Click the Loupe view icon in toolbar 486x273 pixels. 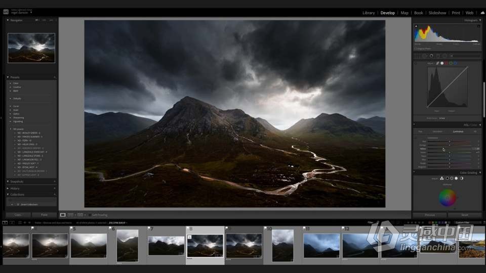click(x=63, y=215)
